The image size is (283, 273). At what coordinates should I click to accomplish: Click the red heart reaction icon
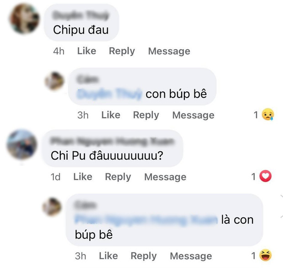(x=266, y=176)
